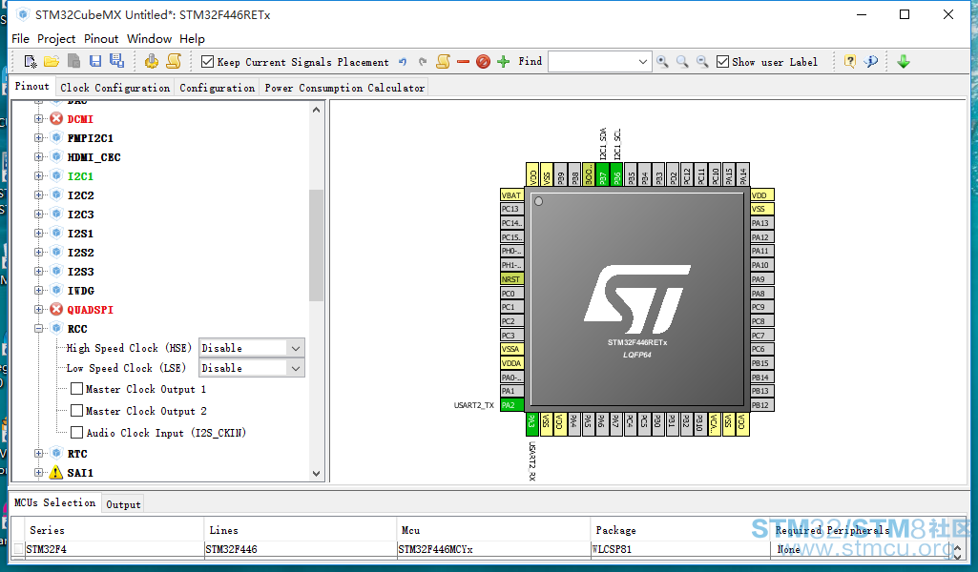Click the green download arrow icon

[x=904, y=61]
